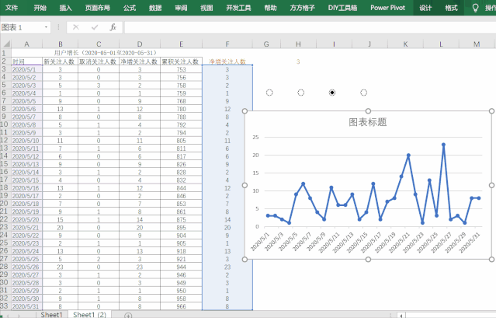Screen dimensions: 496x318
Task: Open the 帮助 tab
Action: coord(270,8)
